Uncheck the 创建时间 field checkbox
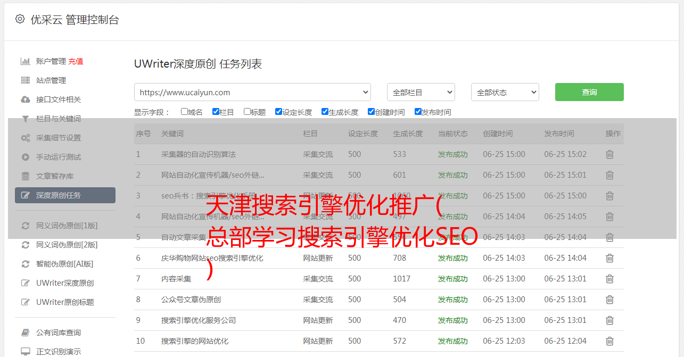 coord(371,112)
